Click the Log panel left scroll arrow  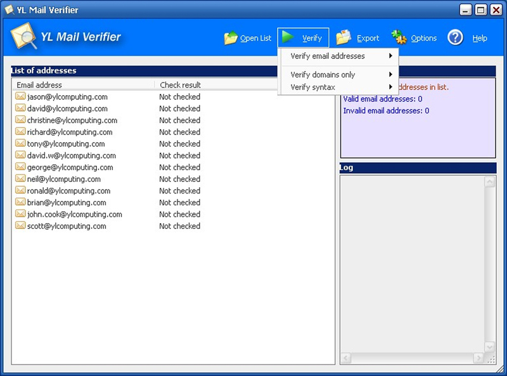346,358
